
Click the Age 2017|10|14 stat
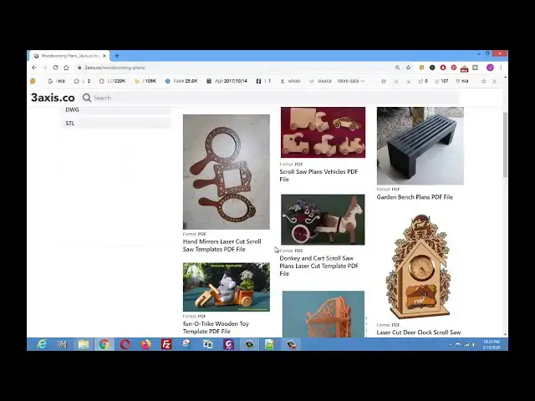(x=227, y=81)
